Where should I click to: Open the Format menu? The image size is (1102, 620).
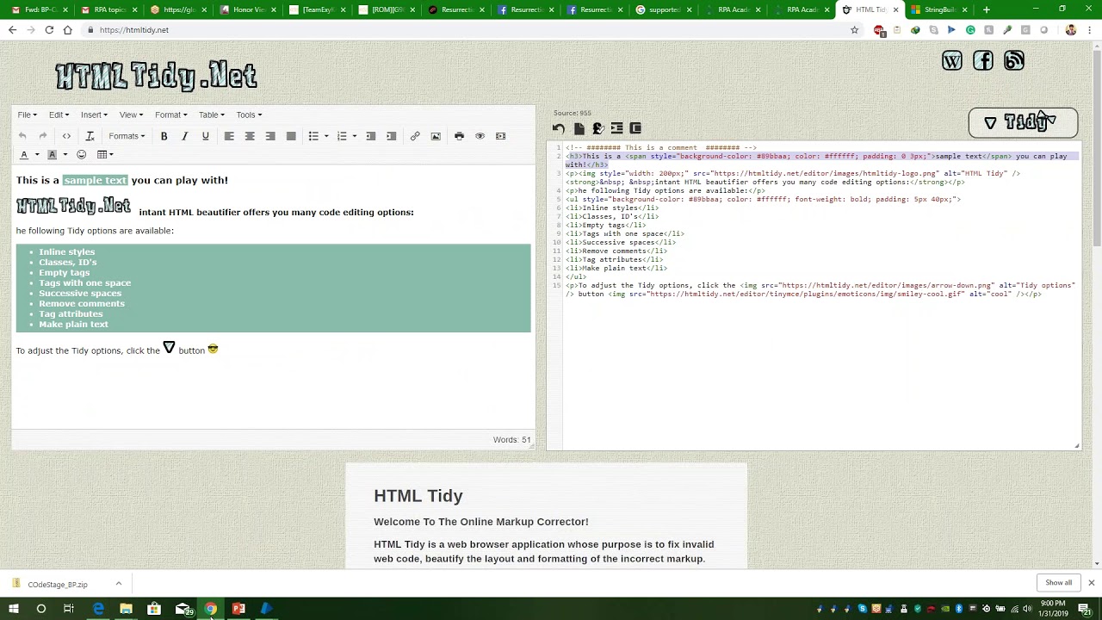pyautogui.click(x=170, y=115)
